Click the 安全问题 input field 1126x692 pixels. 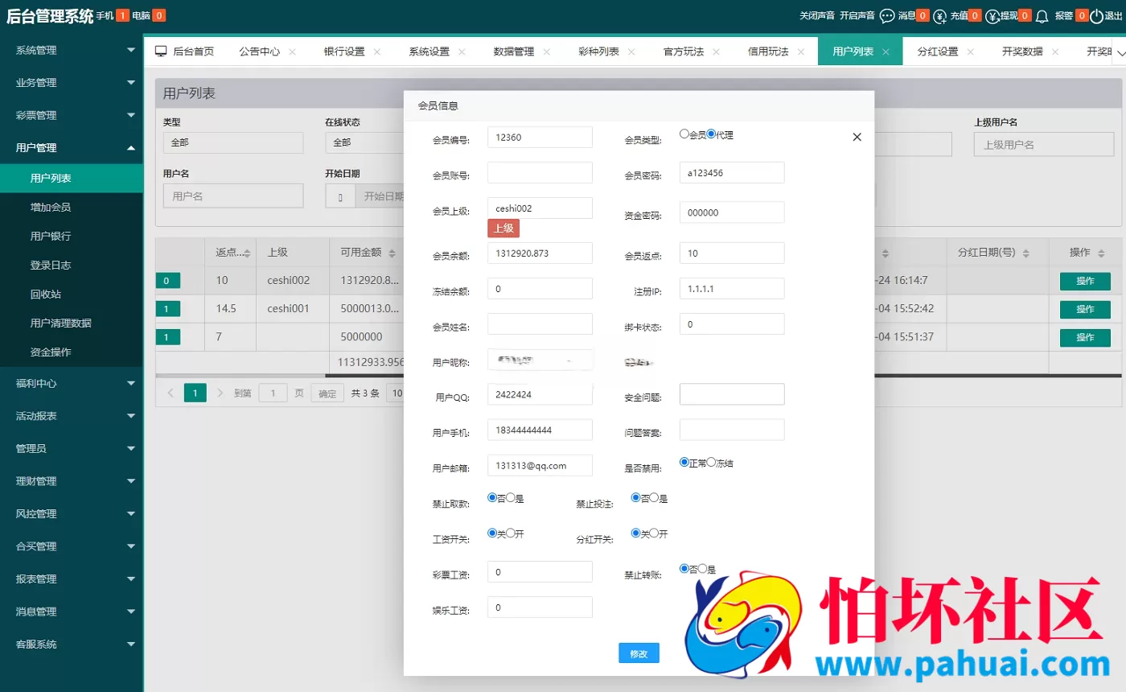click(732, 394)
